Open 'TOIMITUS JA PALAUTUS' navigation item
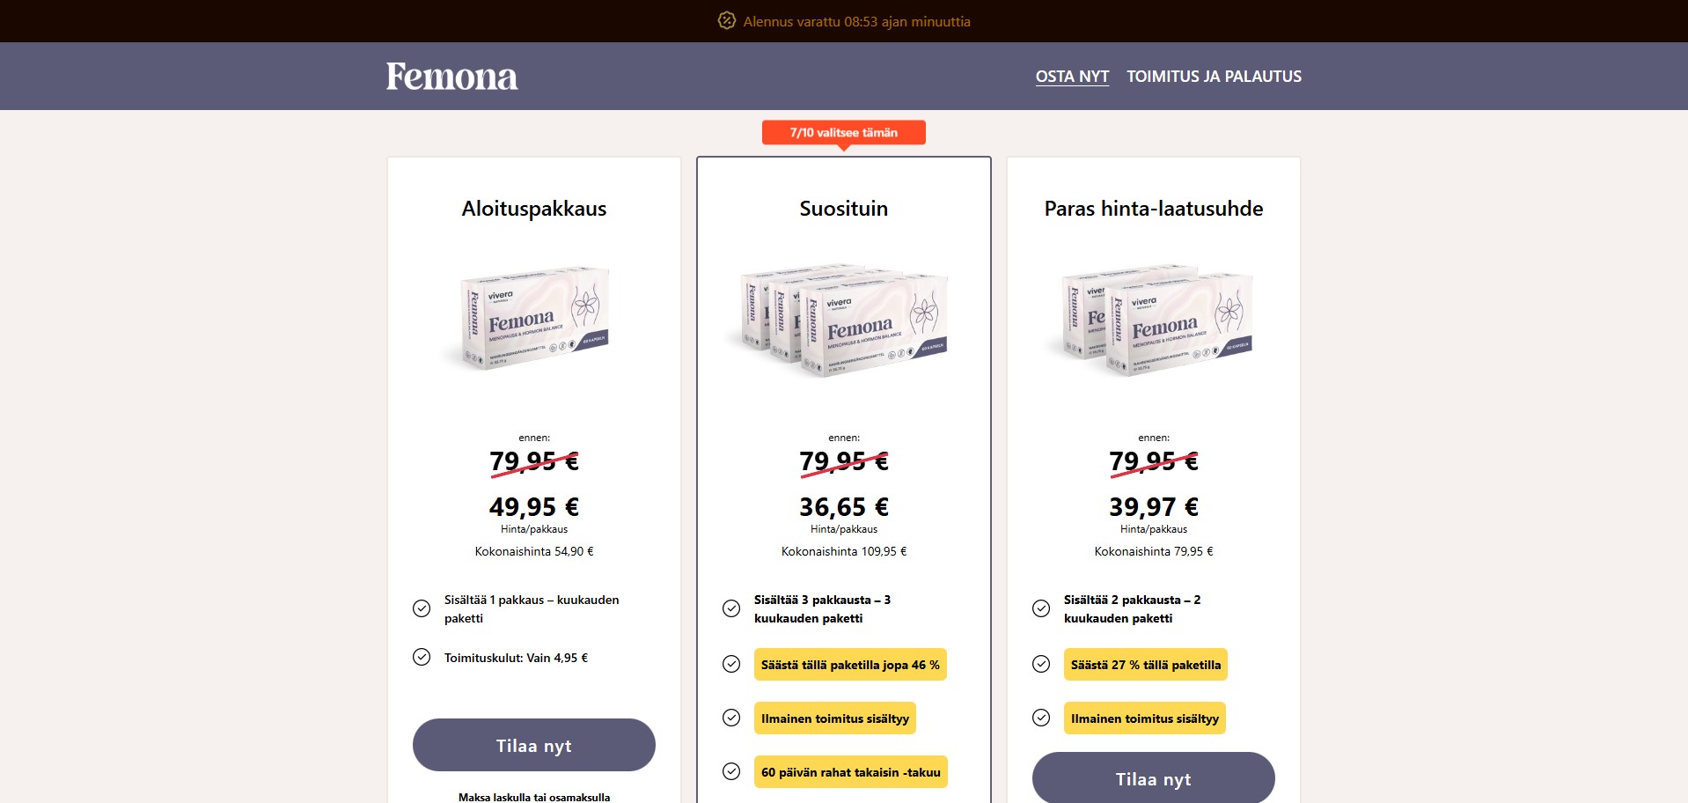This screenshot has height=803, width=1688. (1214, 77)
